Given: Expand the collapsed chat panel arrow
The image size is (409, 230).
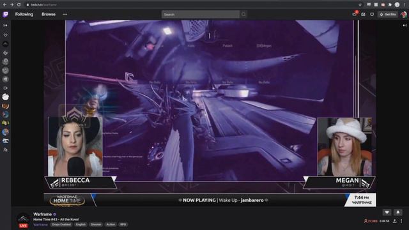Looking at the screenshot, I should click(405, 26).
